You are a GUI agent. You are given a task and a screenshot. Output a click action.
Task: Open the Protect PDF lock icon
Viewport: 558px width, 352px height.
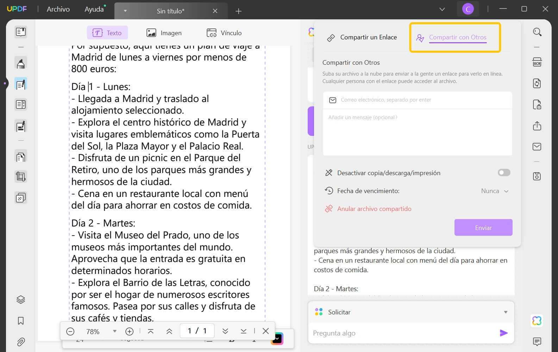(537, 104)
